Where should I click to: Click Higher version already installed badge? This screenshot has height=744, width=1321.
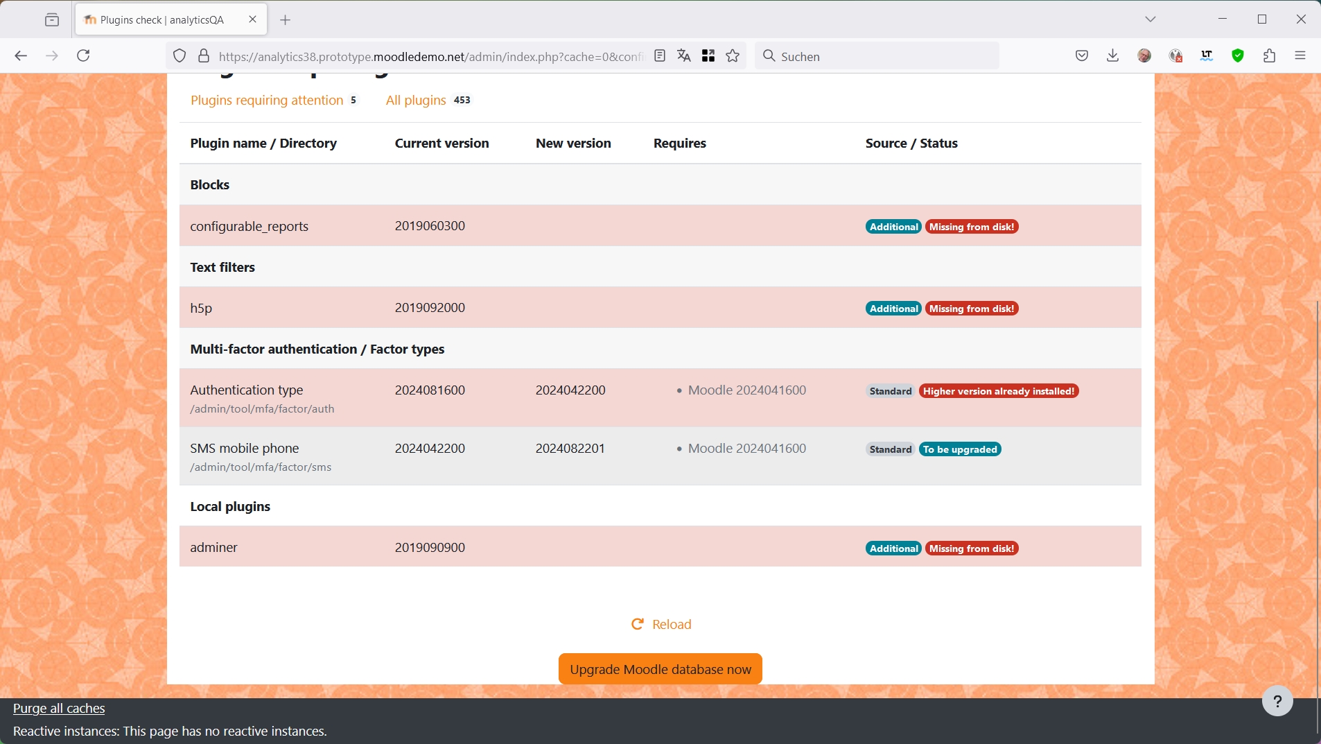(999, 391)
